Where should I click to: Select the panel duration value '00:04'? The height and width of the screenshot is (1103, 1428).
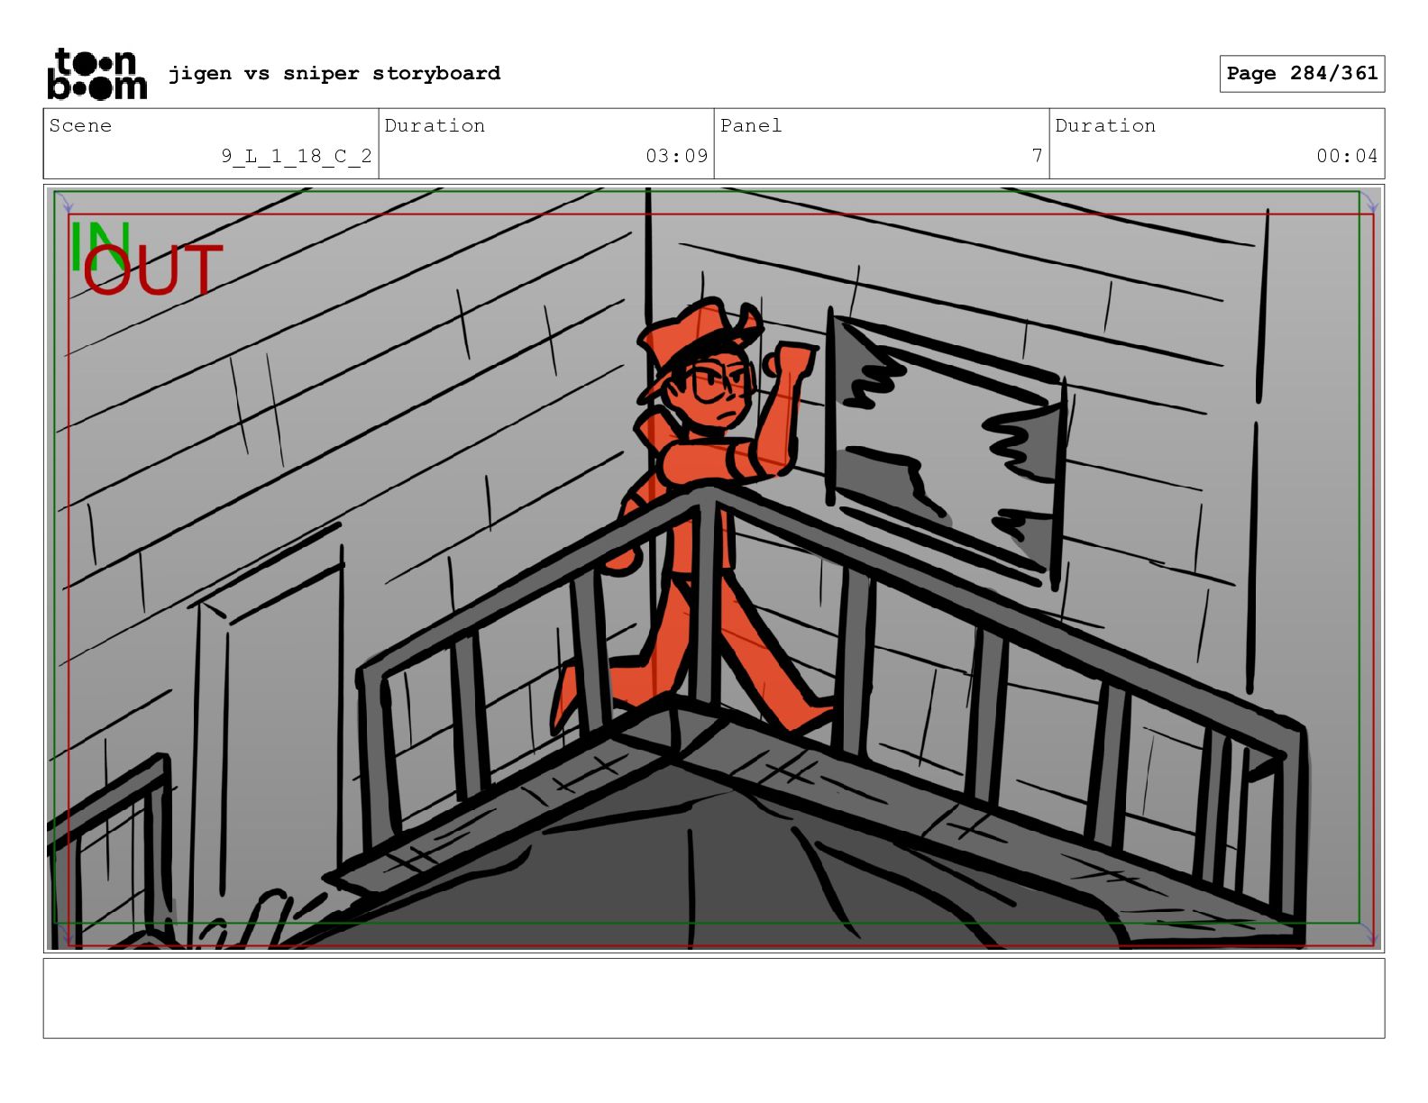(1347, 156)
